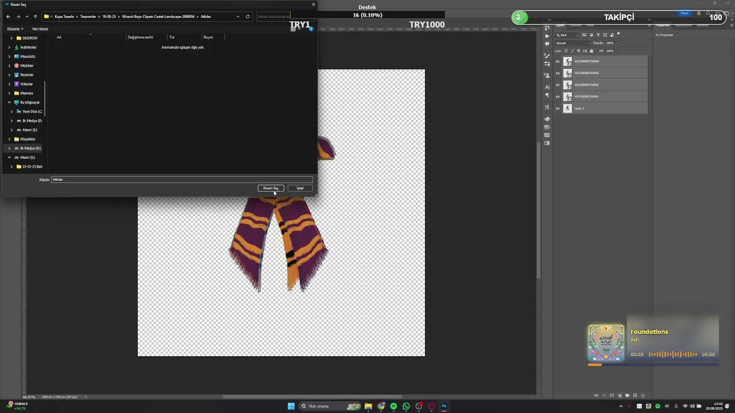Screen dimensions: 735x413
Task: Expand Yerel Disk (C:) node
Action: [11, 111]
